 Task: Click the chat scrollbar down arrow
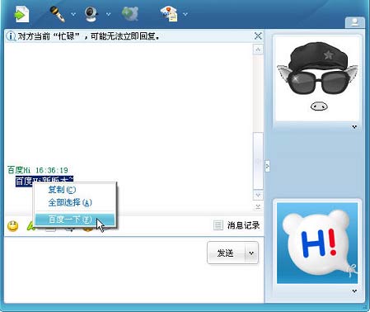point(258,195)
